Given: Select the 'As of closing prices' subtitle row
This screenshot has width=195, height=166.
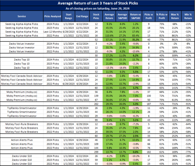Looking at the screenshot, I should [x=97, y=9].
